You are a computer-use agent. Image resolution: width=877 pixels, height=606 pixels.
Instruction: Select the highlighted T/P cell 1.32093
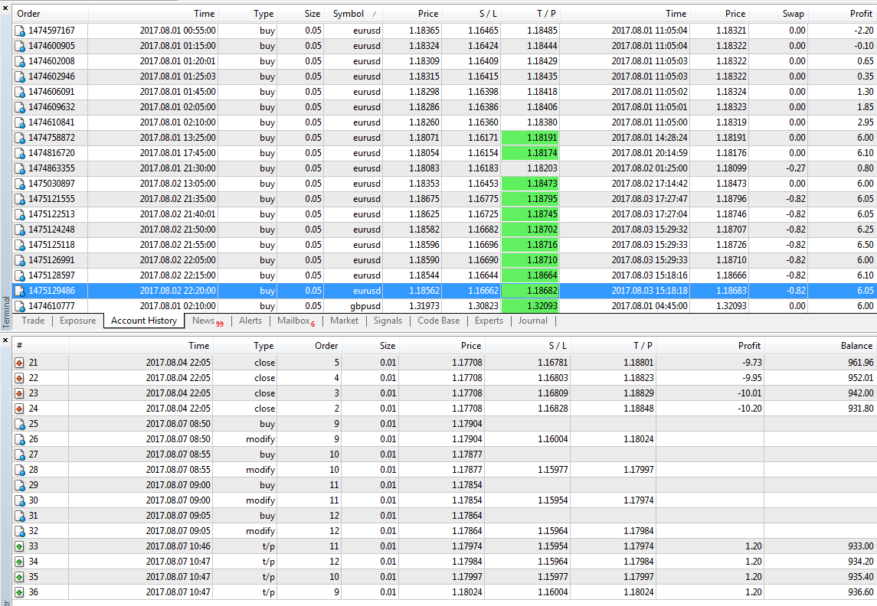530,306
